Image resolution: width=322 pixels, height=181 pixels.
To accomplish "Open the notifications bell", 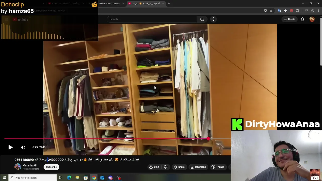I will 302,19.
